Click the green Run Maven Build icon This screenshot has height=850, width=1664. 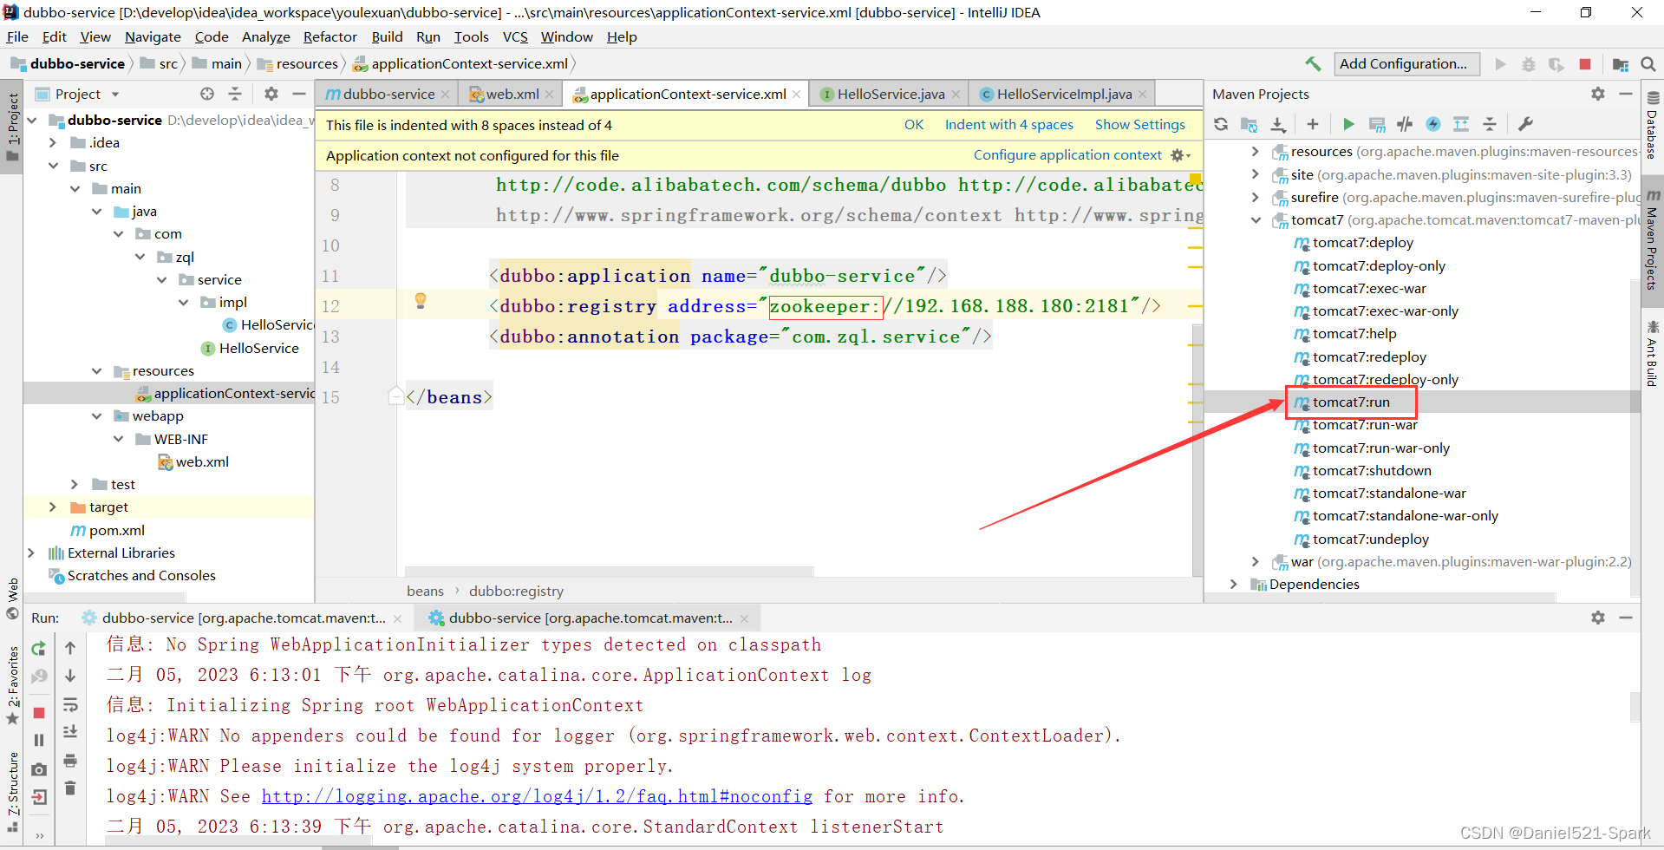point(1348,124)
